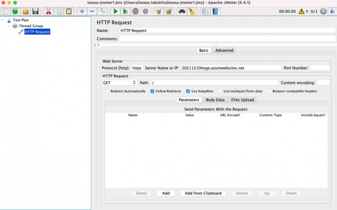Click the Comments input field

pyautogui.click(x=227, y=38)
